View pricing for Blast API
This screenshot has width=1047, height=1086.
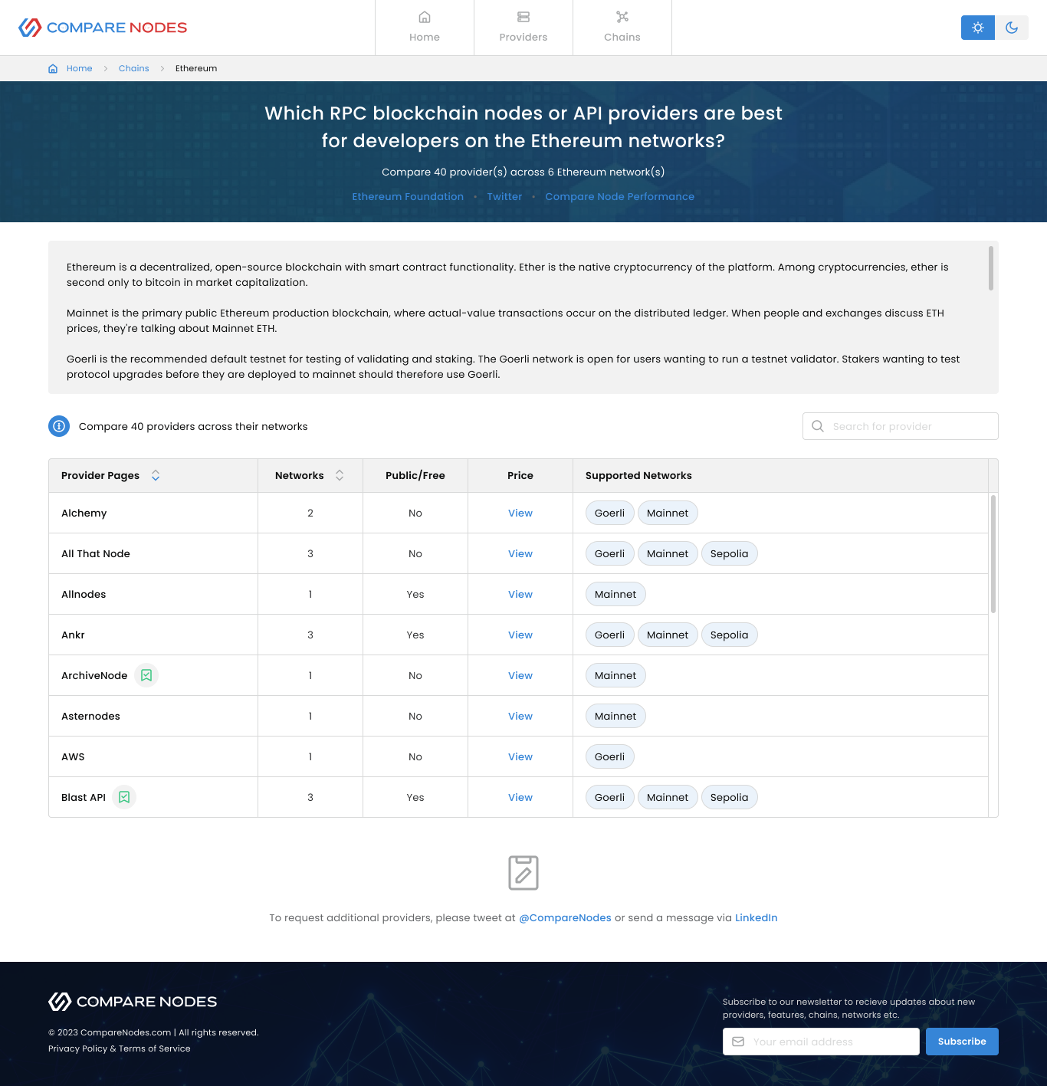click(x=520, y=797)
